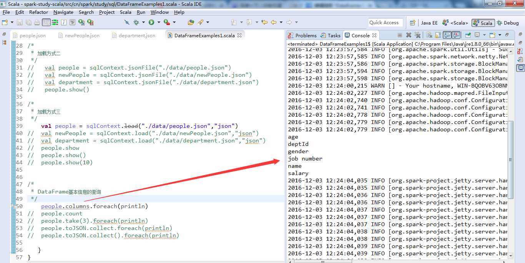Open the Window menu
This screenshot has height=263, width=525.
[x=159, y=12]
